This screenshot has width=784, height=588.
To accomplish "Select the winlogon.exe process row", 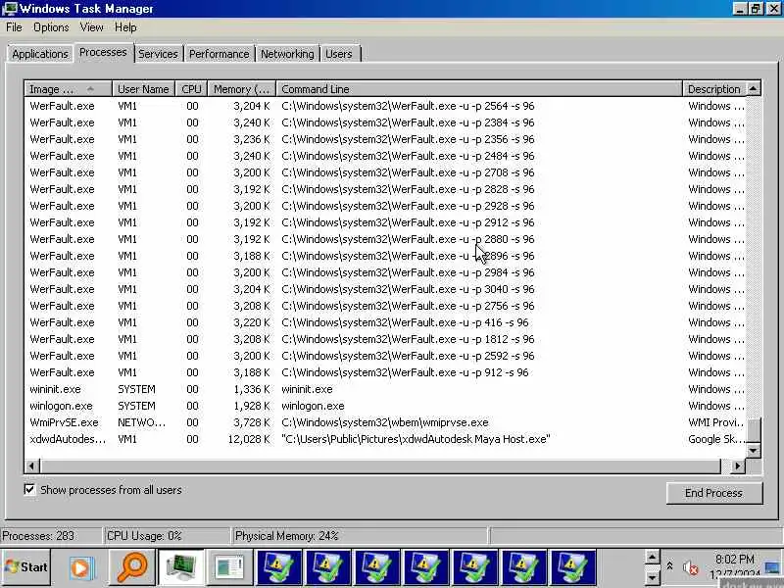I will 385,406.
